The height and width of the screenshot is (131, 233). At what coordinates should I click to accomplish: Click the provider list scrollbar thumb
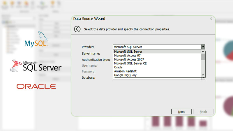tap(203, 57)
